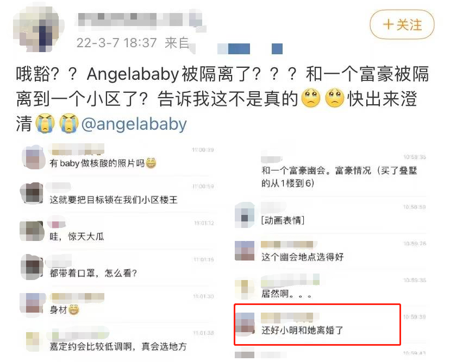Click the avatar beside 都带着口罩，怎么看

[33, 267]
